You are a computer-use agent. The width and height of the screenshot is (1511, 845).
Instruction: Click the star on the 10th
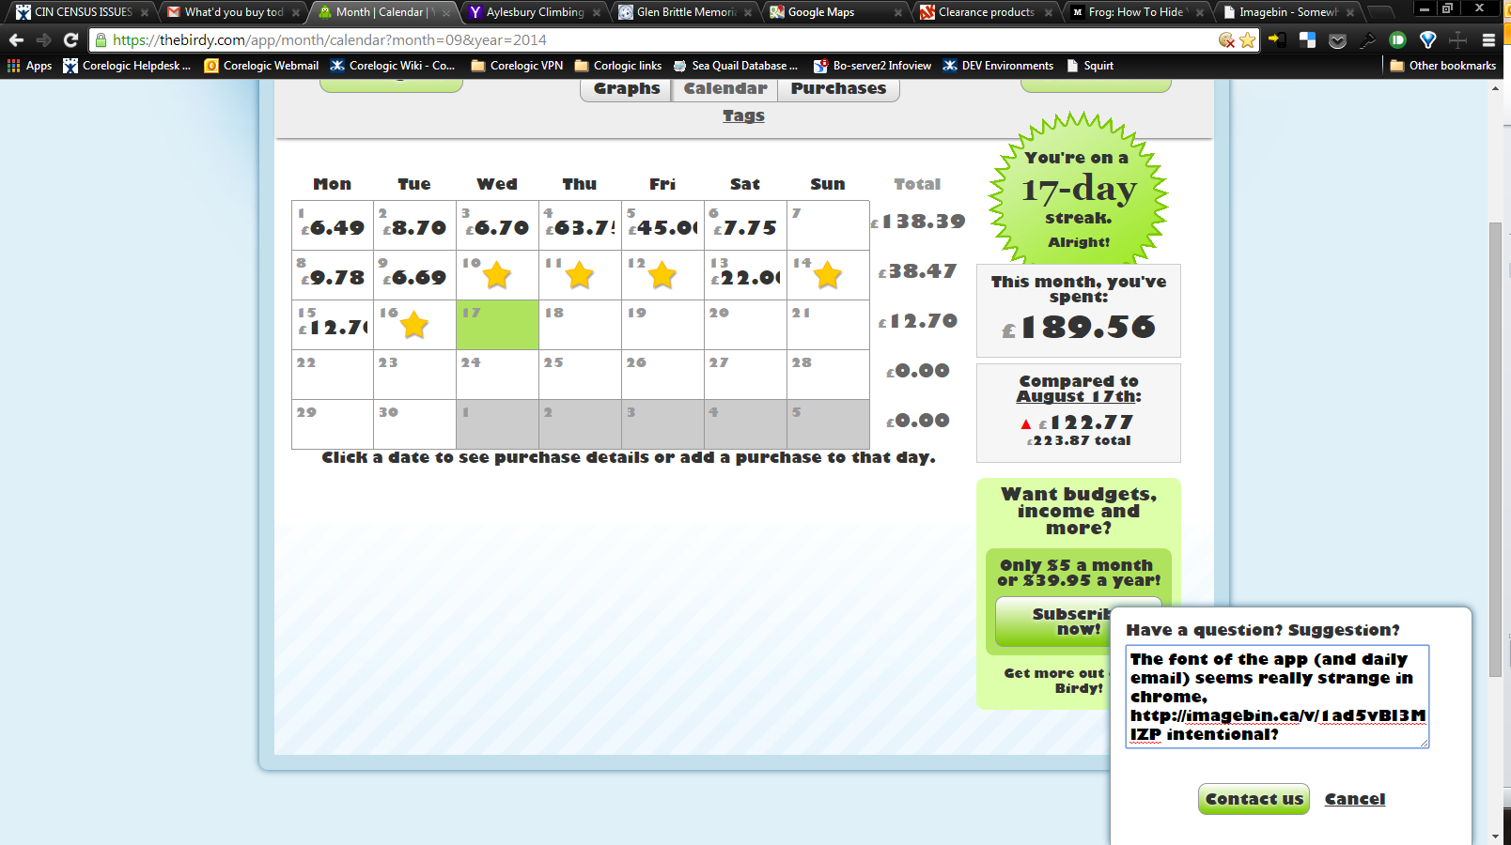point(497,276)
